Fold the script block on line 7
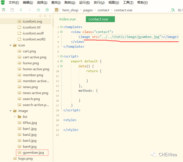183x162 pixels. click(x=61, y=56)
